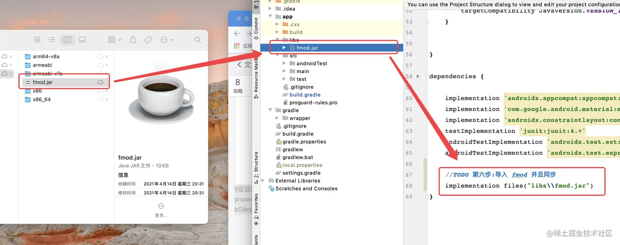This screenshot has width=620, height=245.
Task: Click the Finder tag icon
Action: point(148,40)
